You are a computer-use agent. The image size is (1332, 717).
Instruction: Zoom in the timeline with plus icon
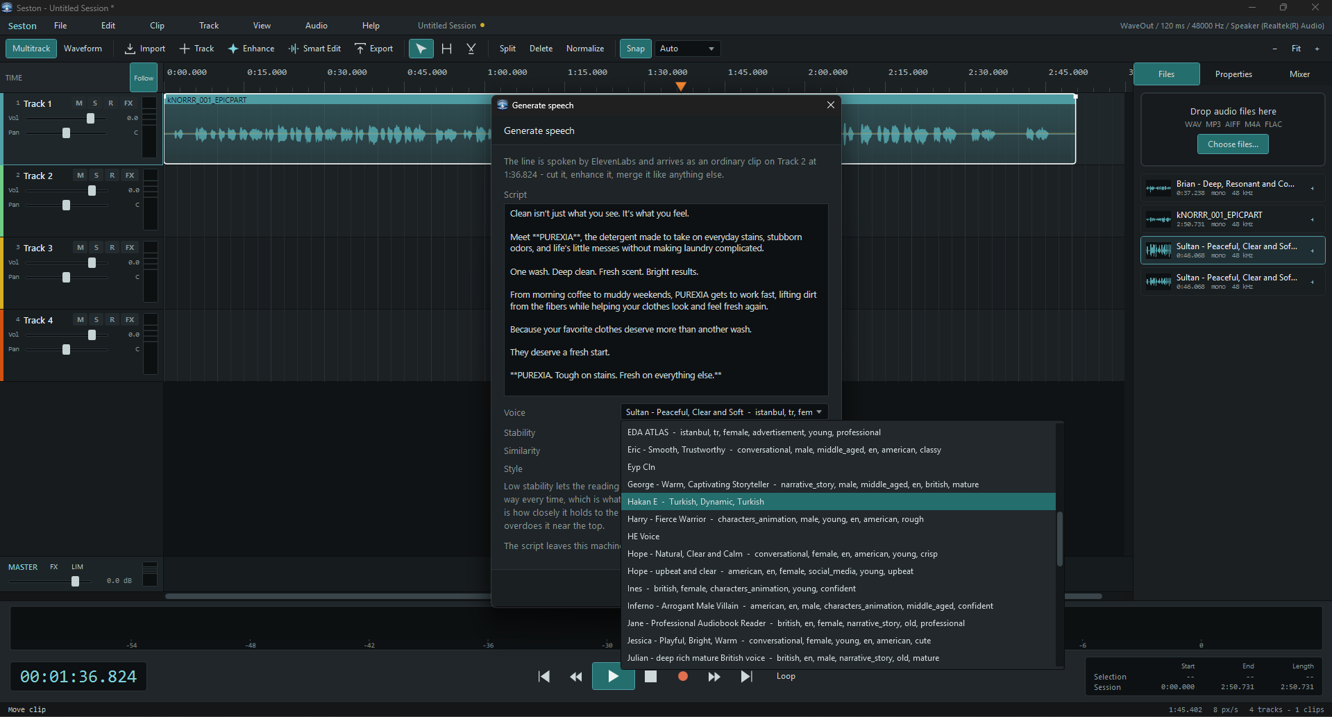(x=1317, y=49)
